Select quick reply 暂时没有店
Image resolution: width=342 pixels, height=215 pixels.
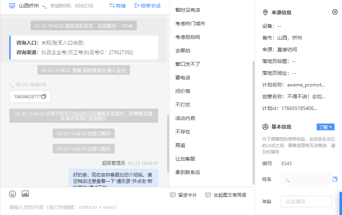[188, 10]
